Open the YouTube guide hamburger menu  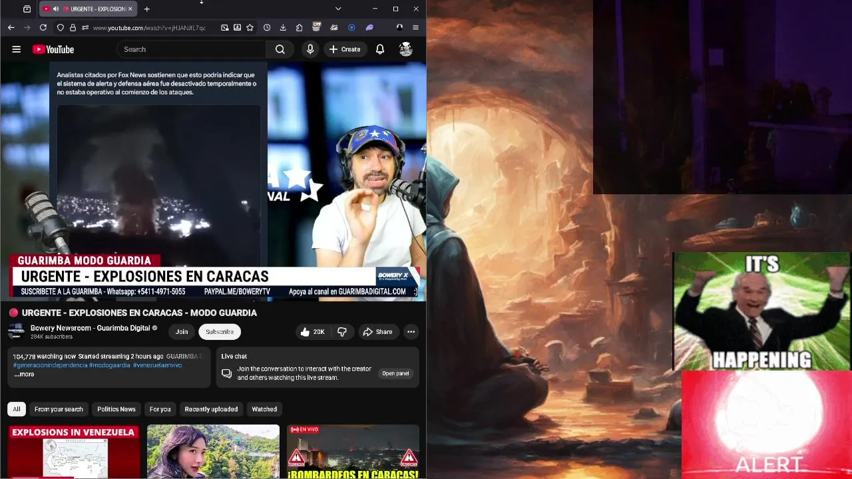coord(17,49)
